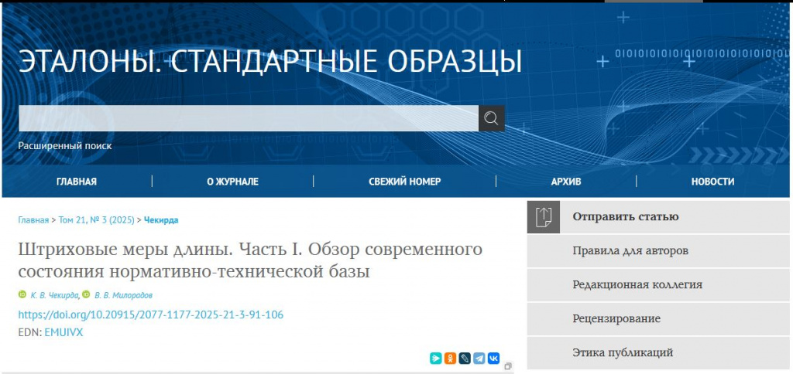Viewport: 793px width, 374px height.
Task: Share article on VK
Action: click(x=493, y=359)
